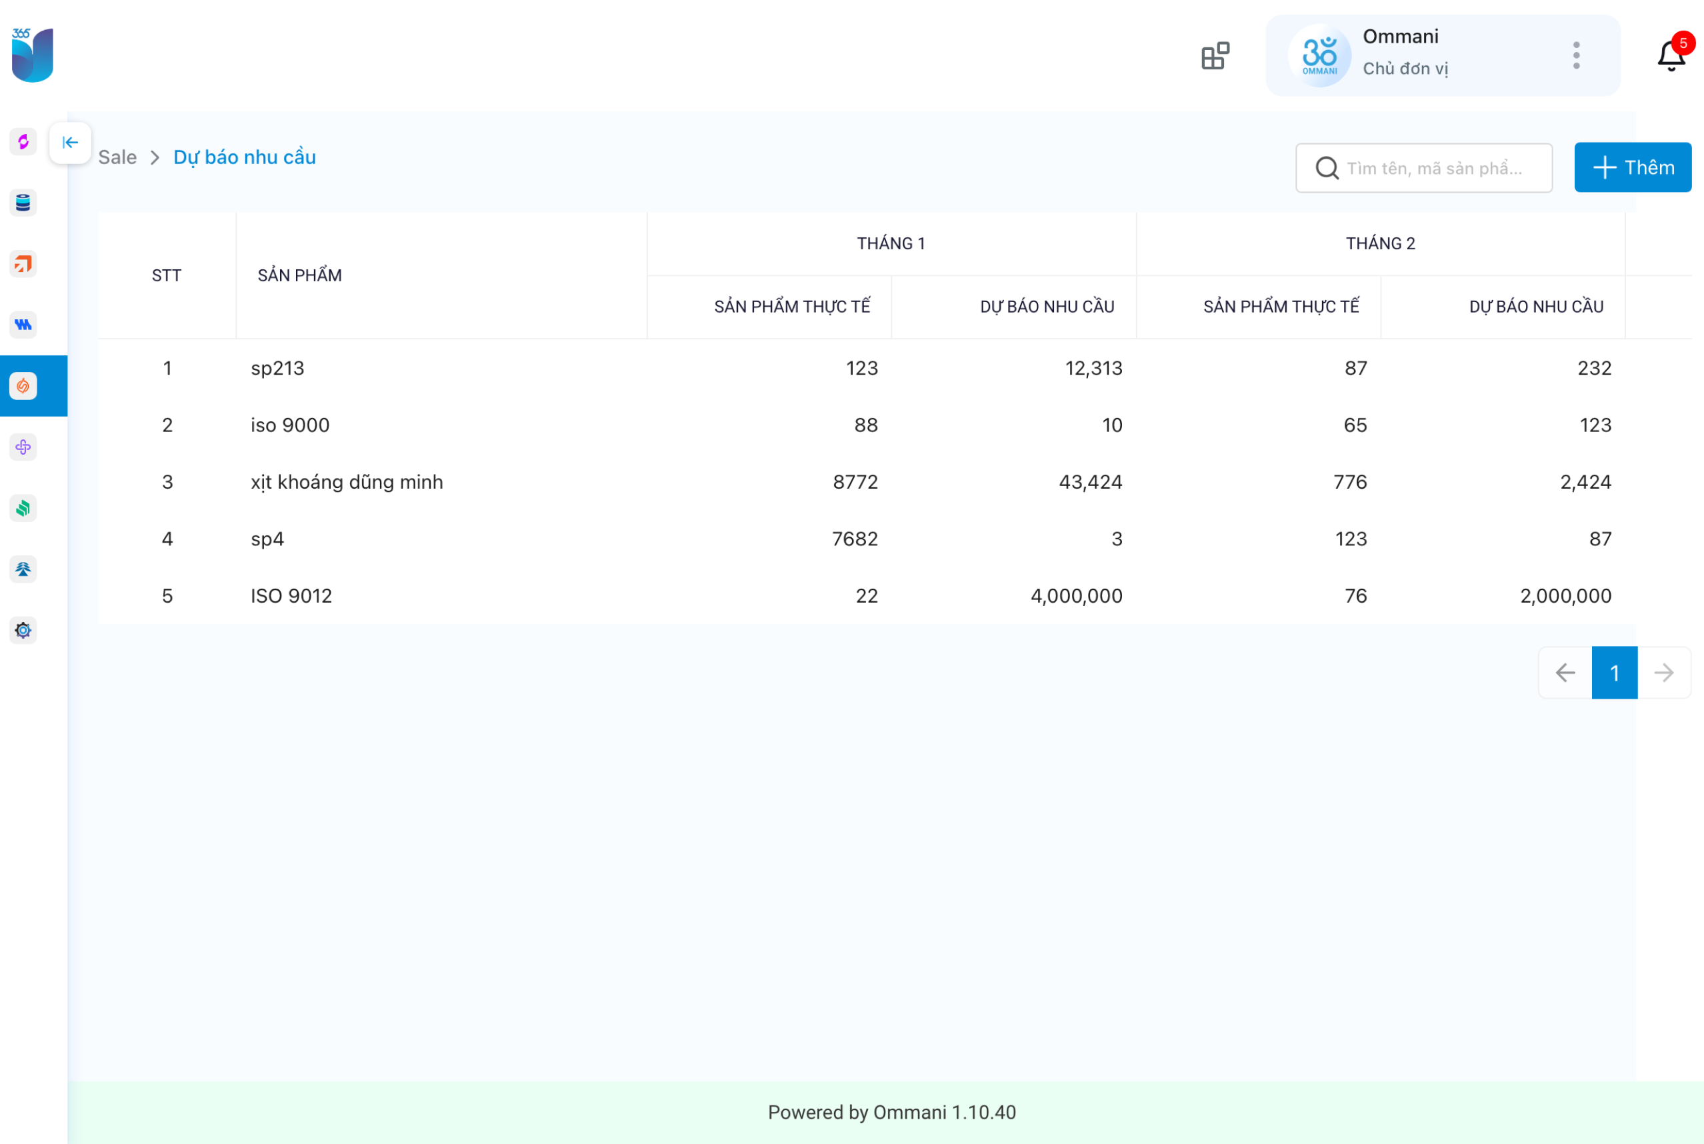Image resolution: width=1704 pixels, height=1144 pixels.
Task: Select the highlighted orange Sale module icon
Action: click(x=23, y=386)
